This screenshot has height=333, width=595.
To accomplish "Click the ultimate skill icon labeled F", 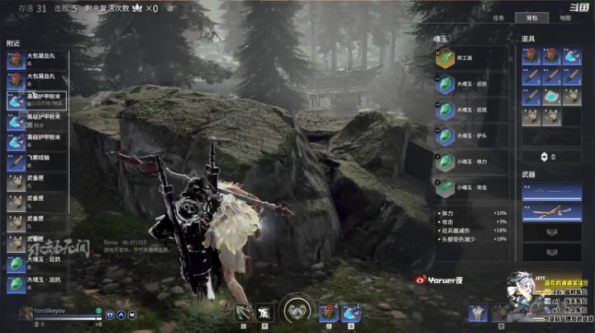I will pyautogui.click(x=264, y=312).
